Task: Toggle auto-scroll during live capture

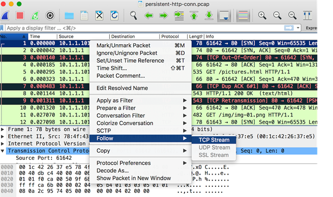Action: 224,15
